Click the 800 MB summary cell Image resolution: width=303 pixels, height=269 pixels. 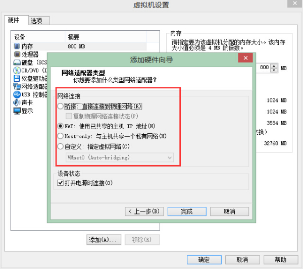pyautogui.click(x=77, y=46)
